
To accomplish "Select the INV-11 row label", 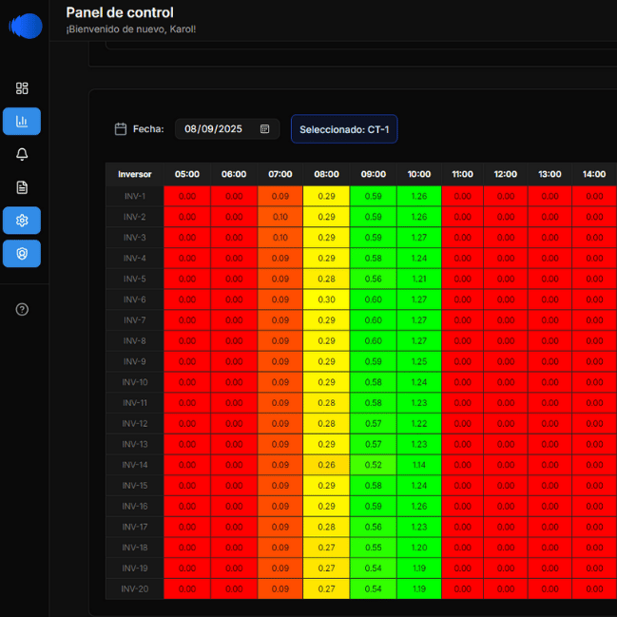I will 135,402.
